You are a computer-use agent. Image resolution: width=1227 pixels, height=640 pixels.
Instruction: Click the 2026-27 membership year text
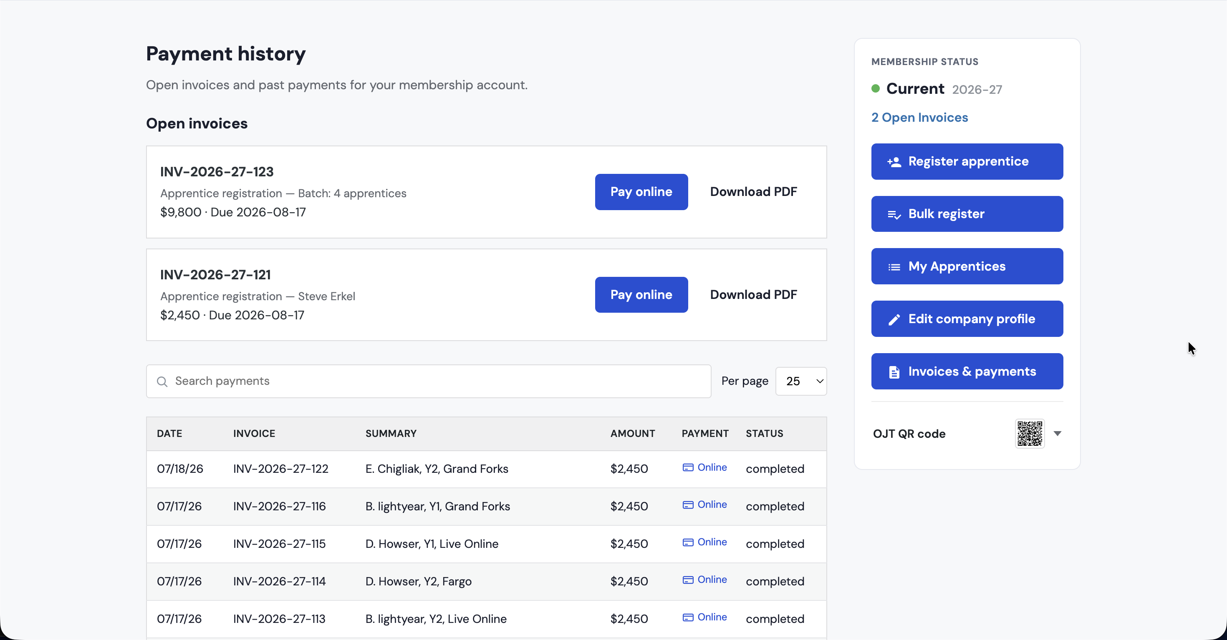(977, 90)
